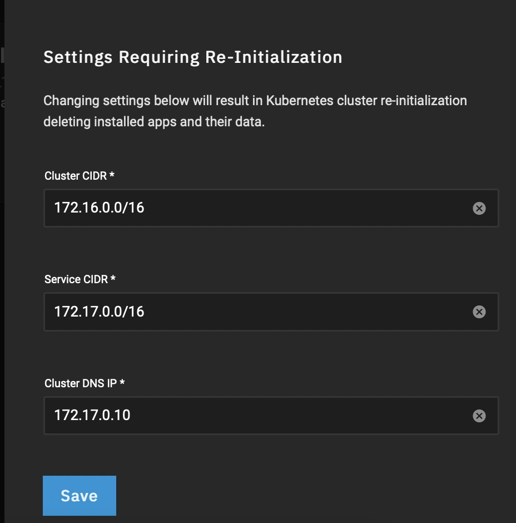Click the Cluster CIDR field label
Screen dimensions: 516x523
[76, 176]
